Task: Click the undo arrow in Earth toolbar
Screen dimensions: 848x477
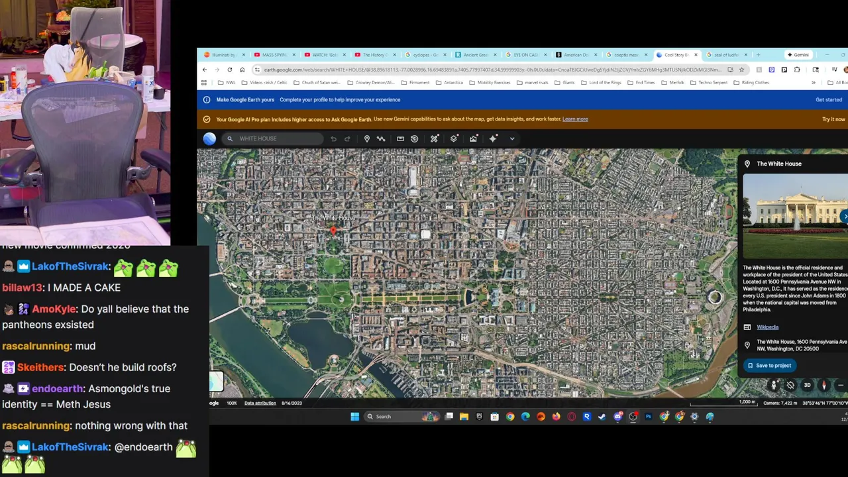Action: [x=333, y=138]
